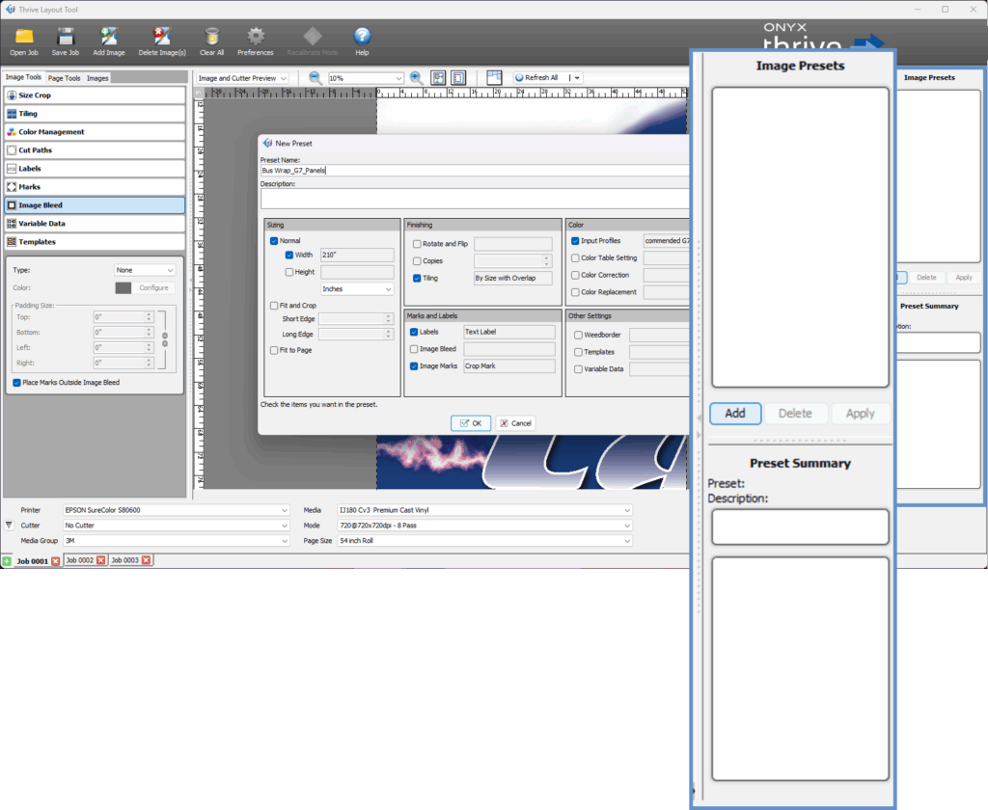The height and width of the screenshot is (810, 988).
Task: Select the Add Image icon
Action: (109, 39)
